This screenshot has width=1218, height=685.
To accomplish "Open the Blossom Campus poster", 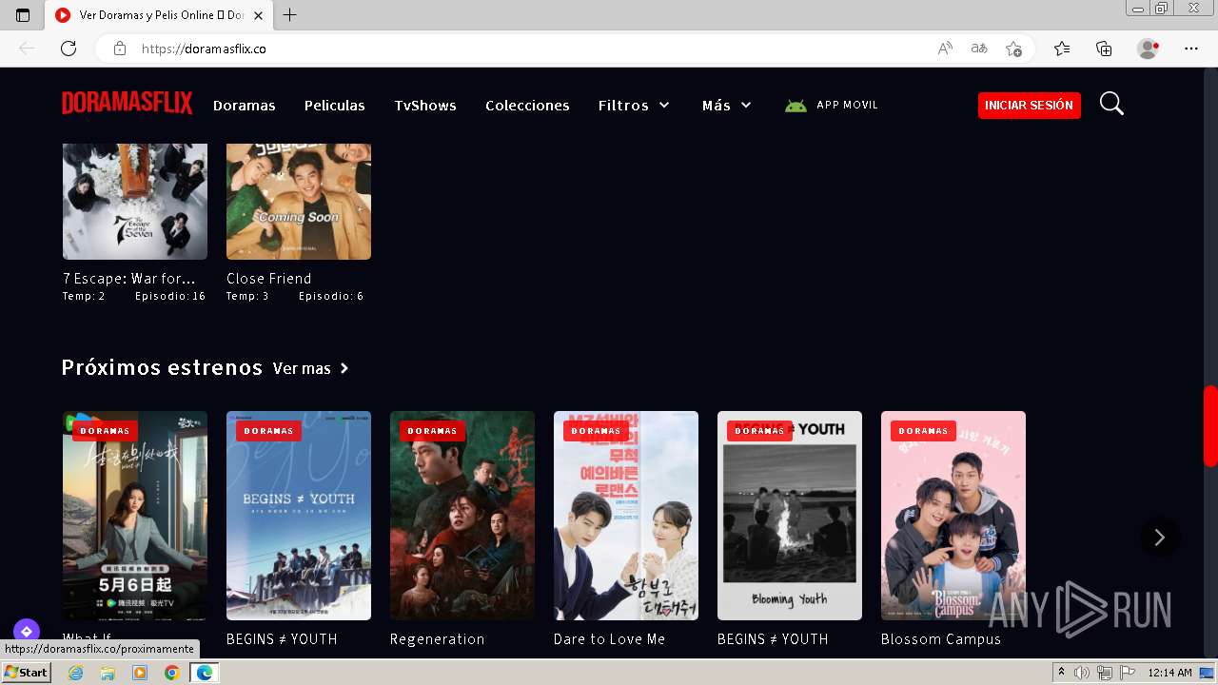I will (953, 516).
